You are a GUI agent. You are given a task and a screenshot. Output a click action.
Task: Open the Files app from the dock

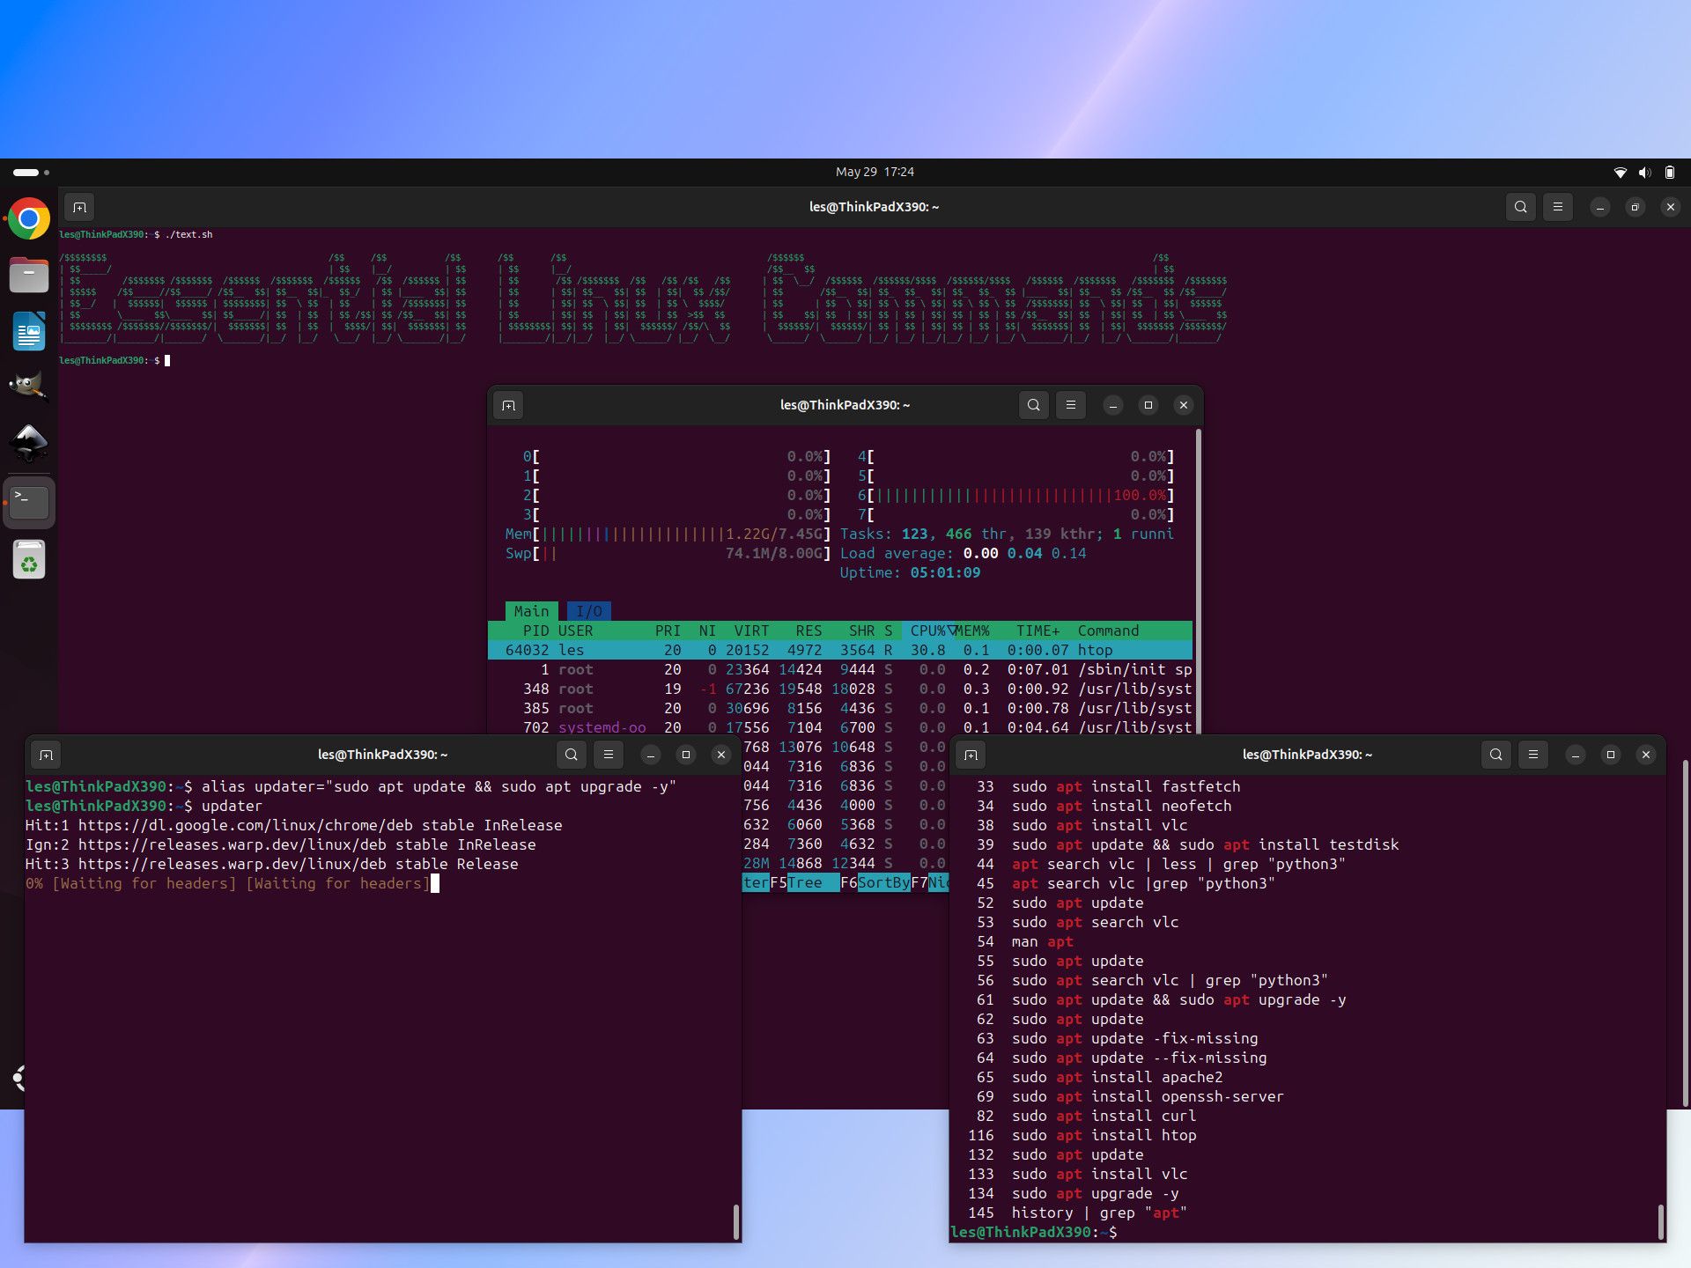pos(27,275)
